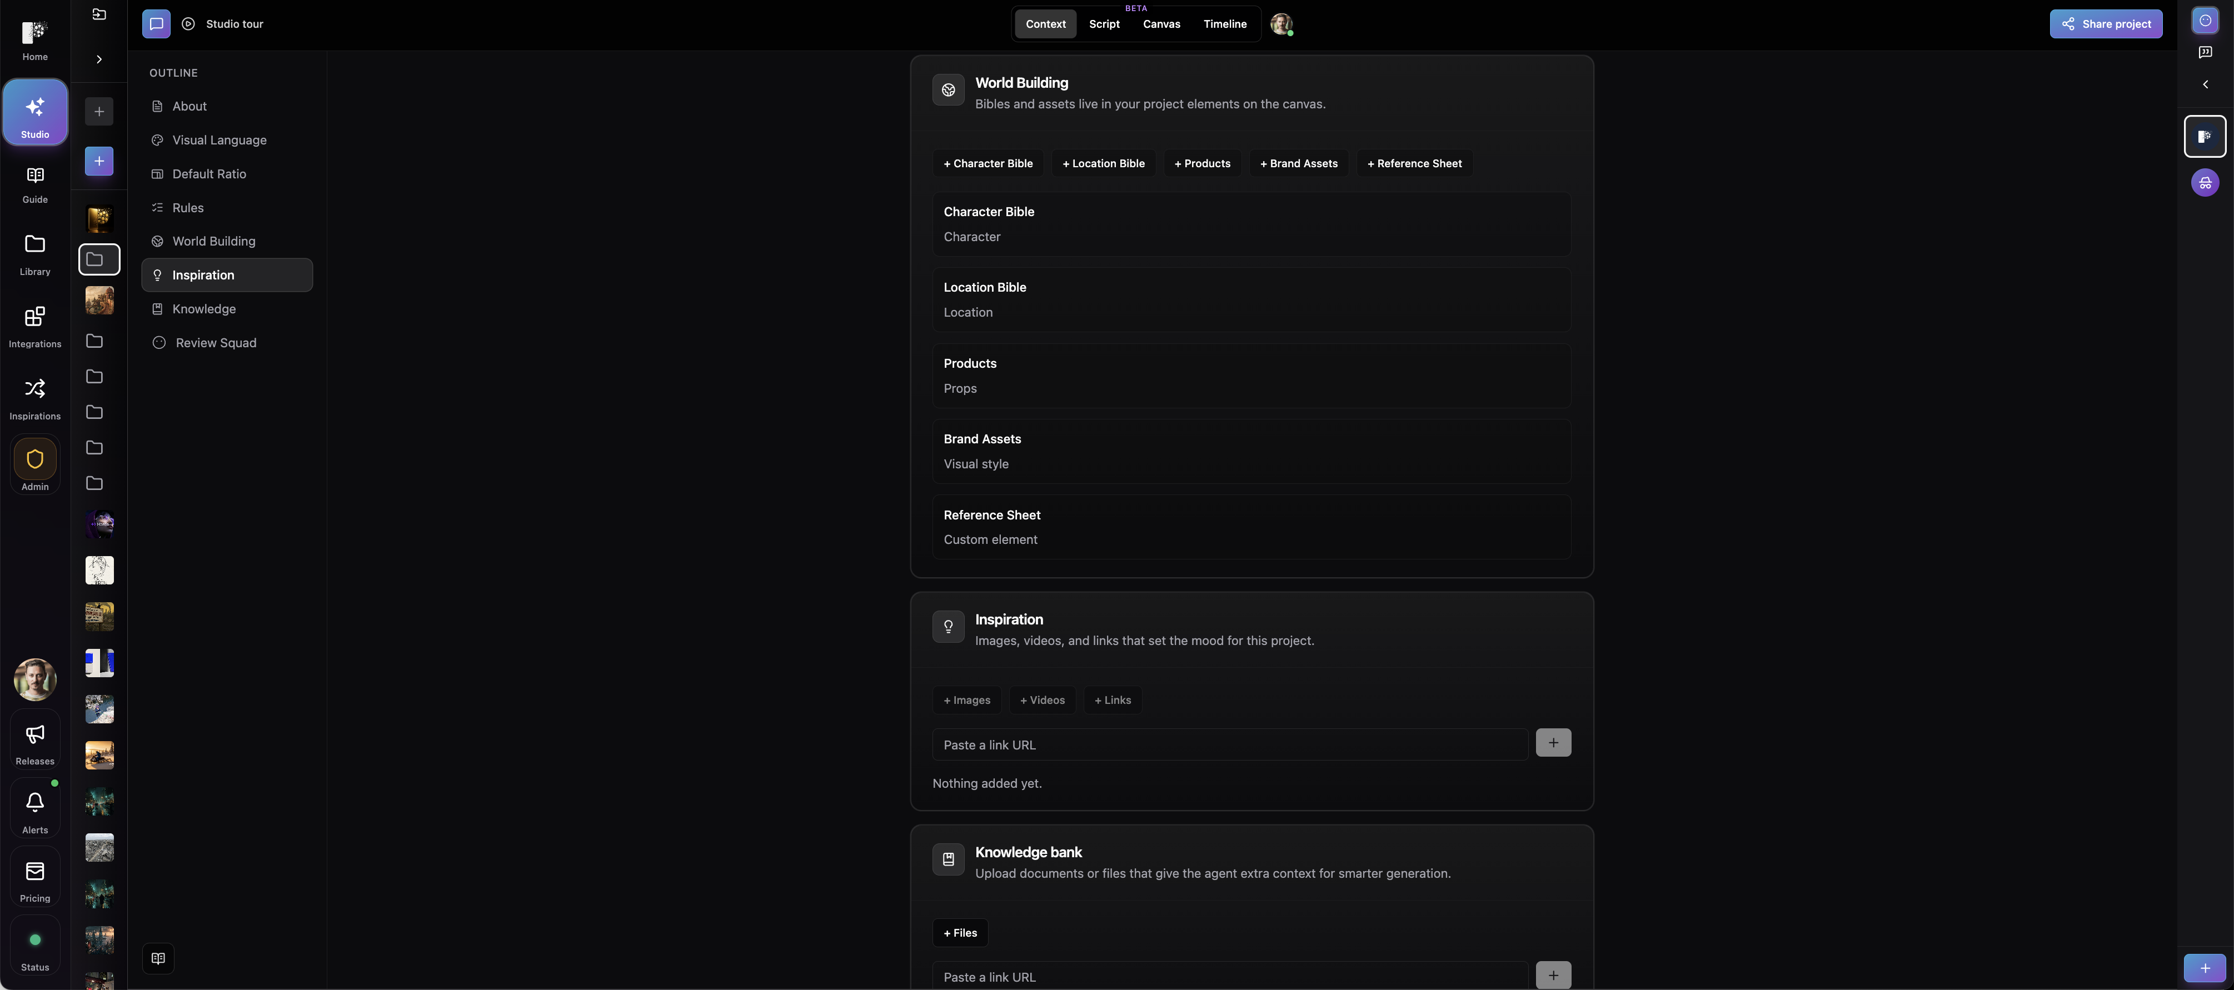This screenshot has width=2234, height=990.
Task: Click + Reference Sheet button
Action: point(1414,164)
